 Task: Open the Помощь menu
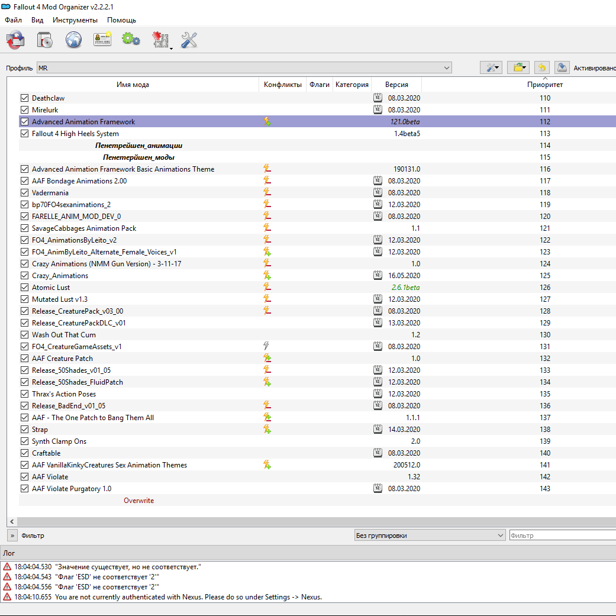click(x=121, y=20)
